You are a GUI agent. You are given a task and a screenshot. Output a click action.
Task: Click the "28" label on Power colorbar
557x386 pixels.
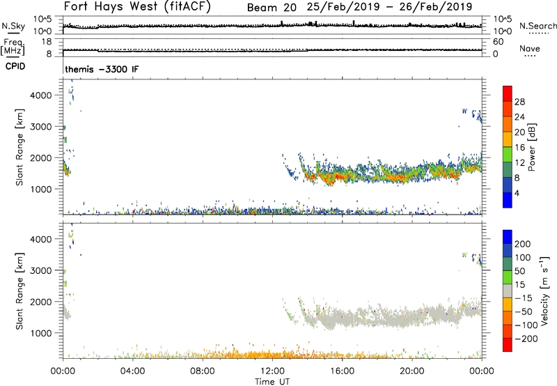click(x=519, y=102)
